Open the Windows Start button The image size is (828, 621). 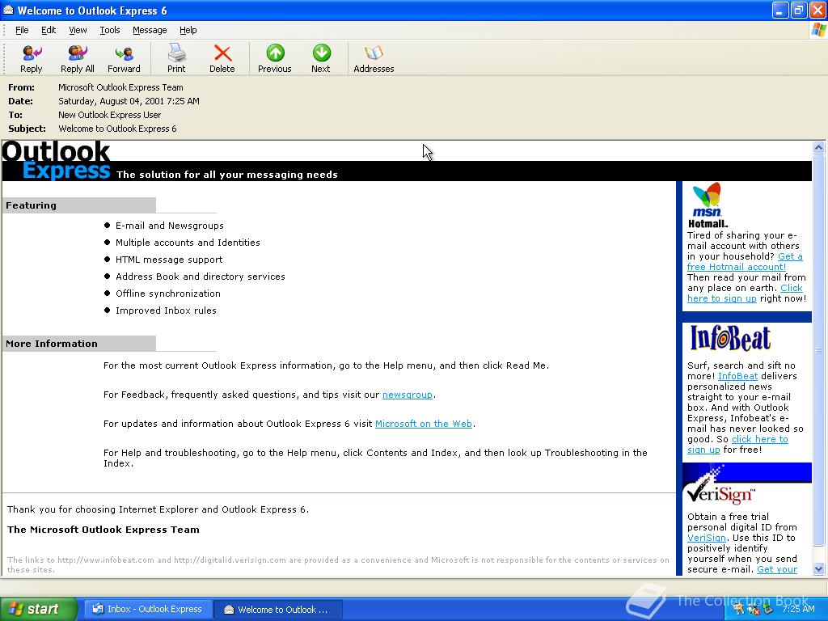[x=38, y=609]
